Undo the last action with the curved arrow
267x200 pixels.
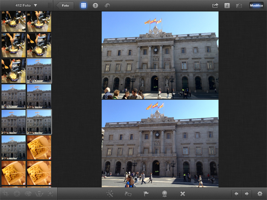pos(107,5)
